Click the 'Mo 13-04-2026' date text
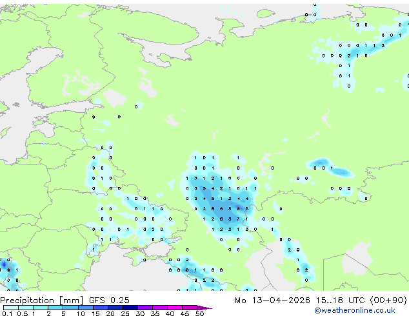This screenshot has width=409, height=316. (x=272, y=301)
